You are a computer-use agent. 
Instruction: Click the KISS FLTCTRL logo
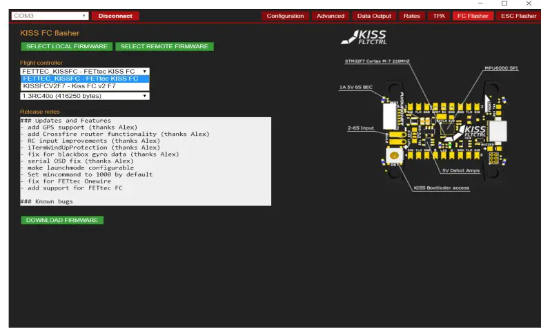pos(369,37)
